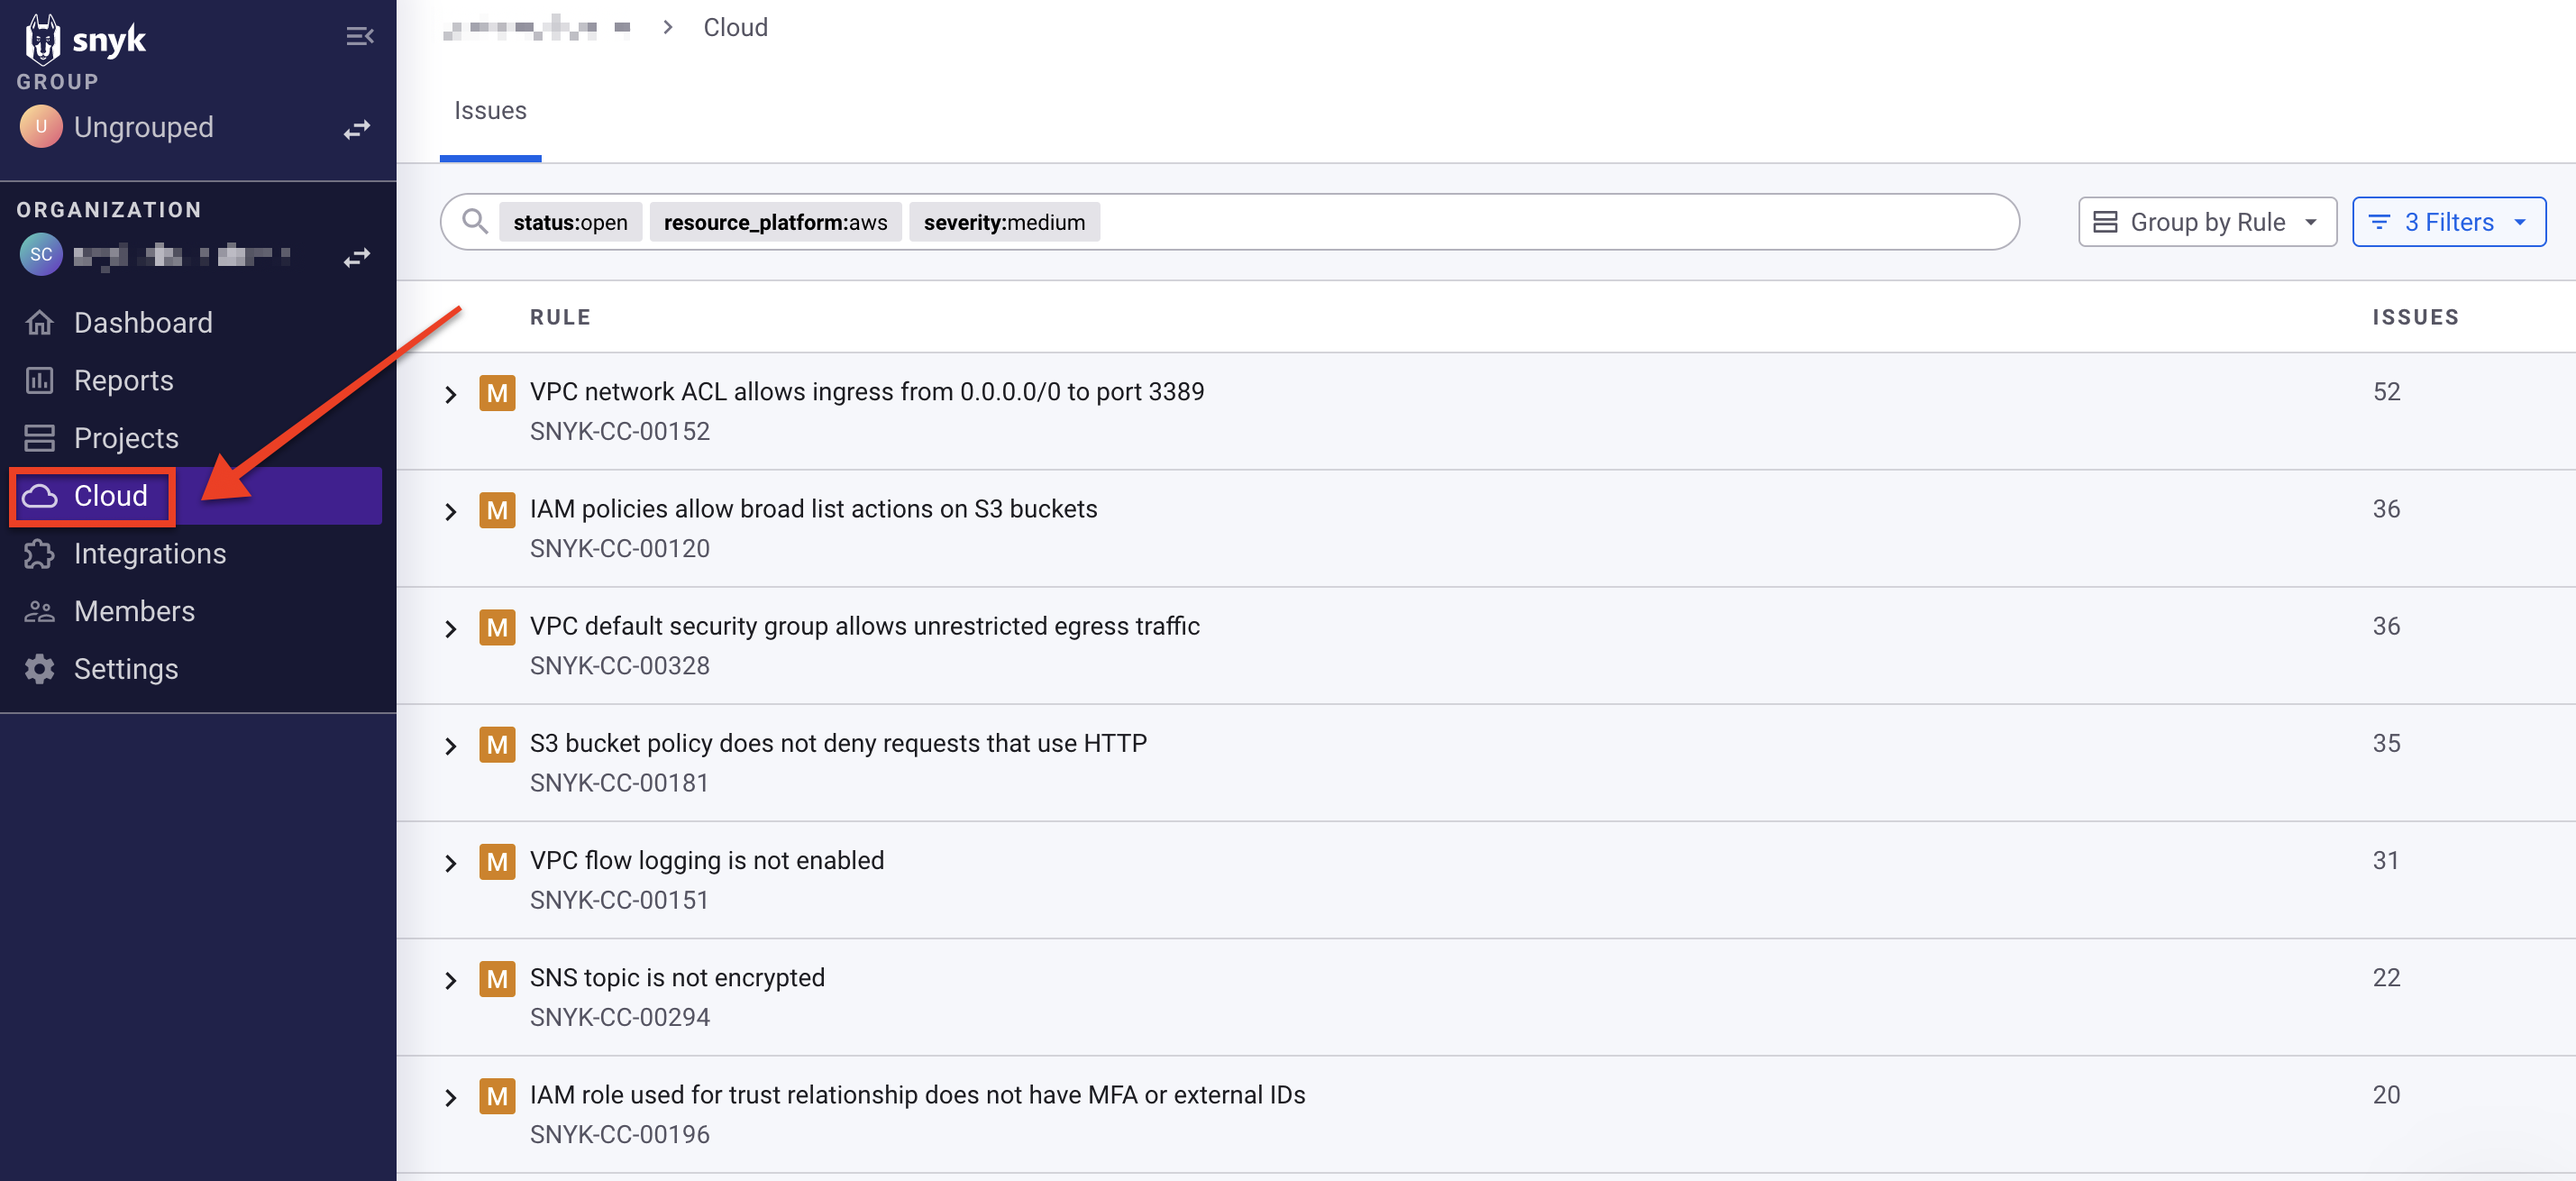Expand the SNS topic is not encrypted row

coord(451,981)
